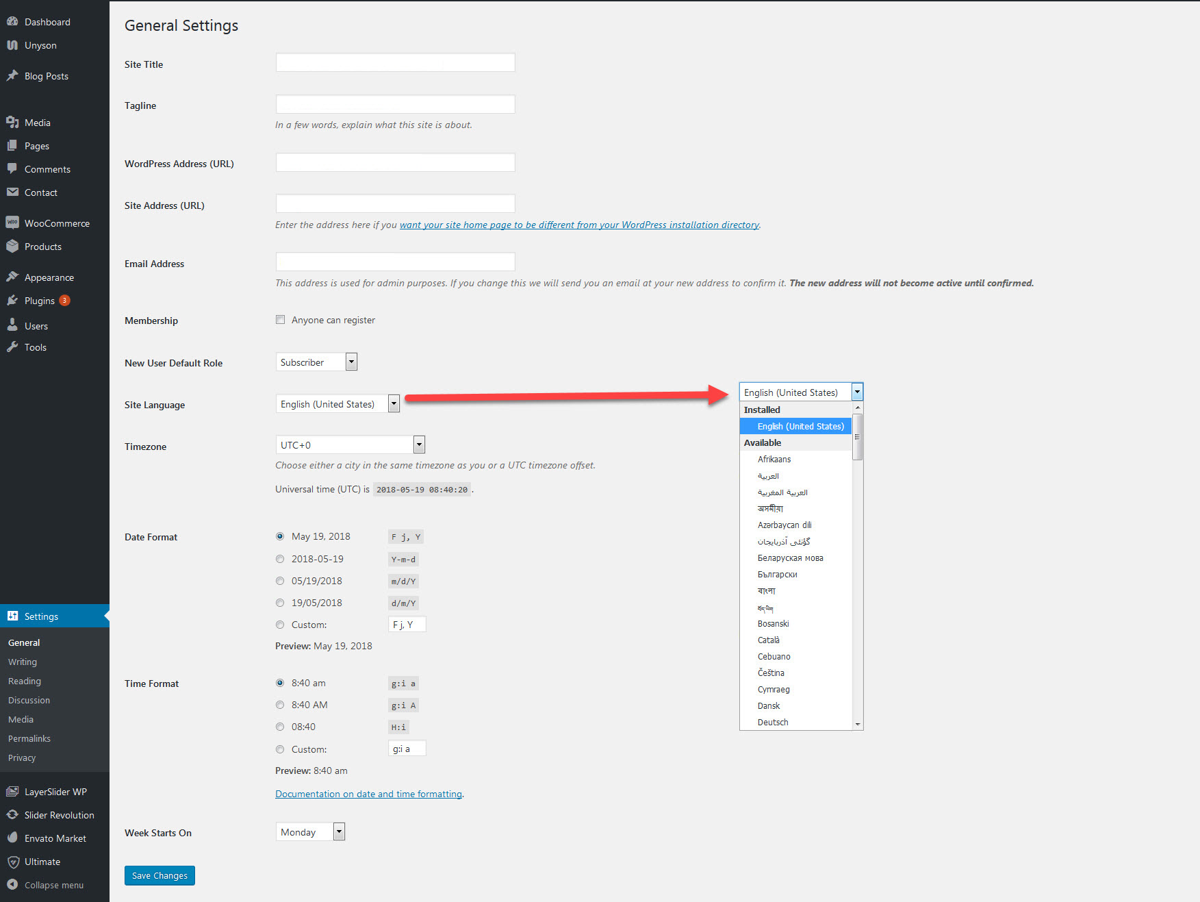Click the WooCommerce icon
The height and width of the screenshot is (902, 1200).
tap(12, 223)
